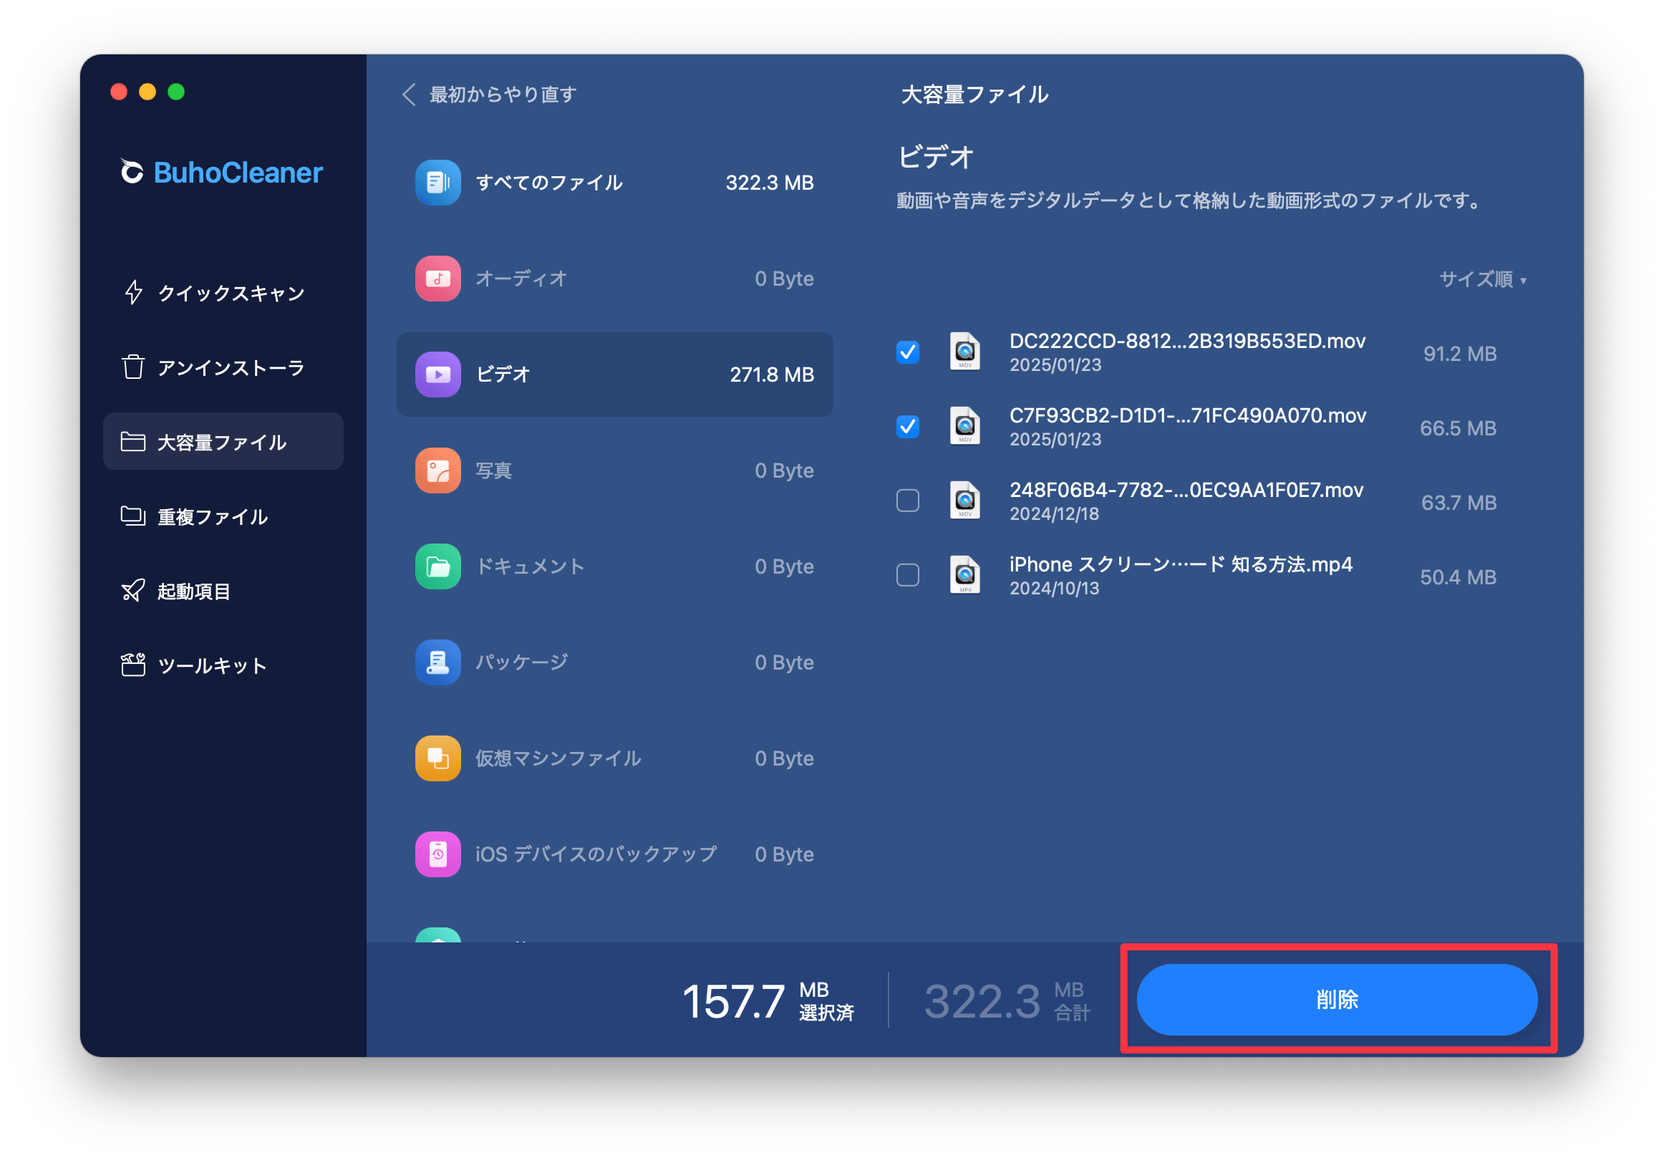Click the 大容量ファイル header title
Image resolution: width=1664 pixels, height=1163 pixels.
pyautogui.click(x=974, y=95)
